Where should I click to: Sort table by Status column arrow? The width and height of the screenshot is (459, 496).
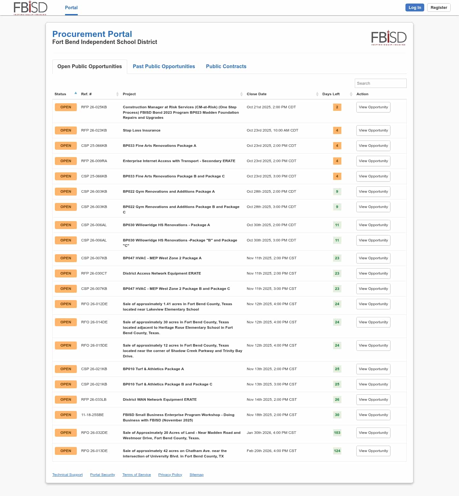click(76, 93)
